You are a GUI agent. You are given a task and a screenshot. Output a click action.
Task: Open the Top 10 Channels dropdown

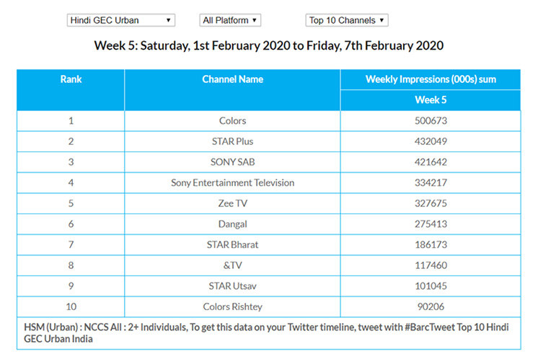(x=347, y=20)
